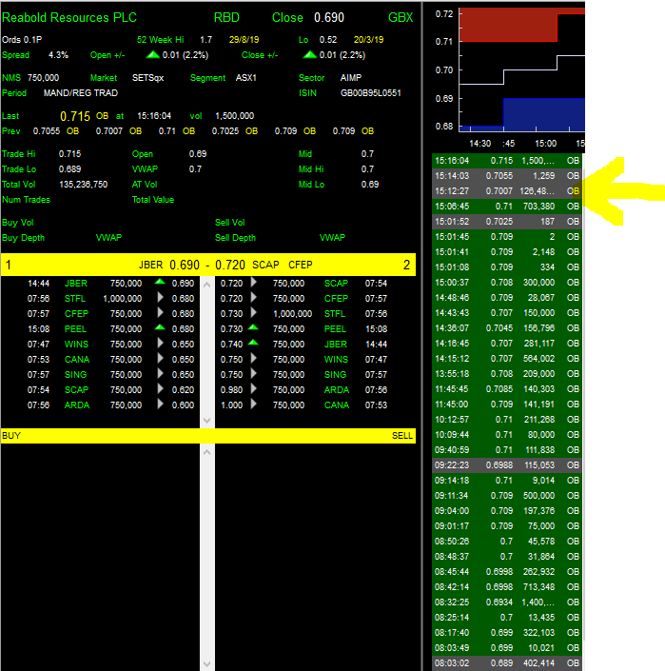Image resolution: width=665 pixels, height=671 pixels.
Task: Click NMS value 750,000
Action: [x=43, y=78]
